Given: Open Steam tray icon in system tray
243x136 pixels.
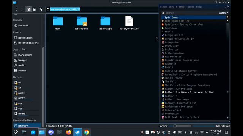Looking at the screenshot, I should tap(158, 132).
